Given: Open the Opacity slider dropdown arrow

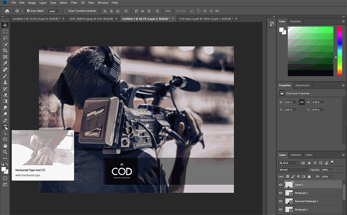Looking at the screenshot, I should [x=331, y=170].
